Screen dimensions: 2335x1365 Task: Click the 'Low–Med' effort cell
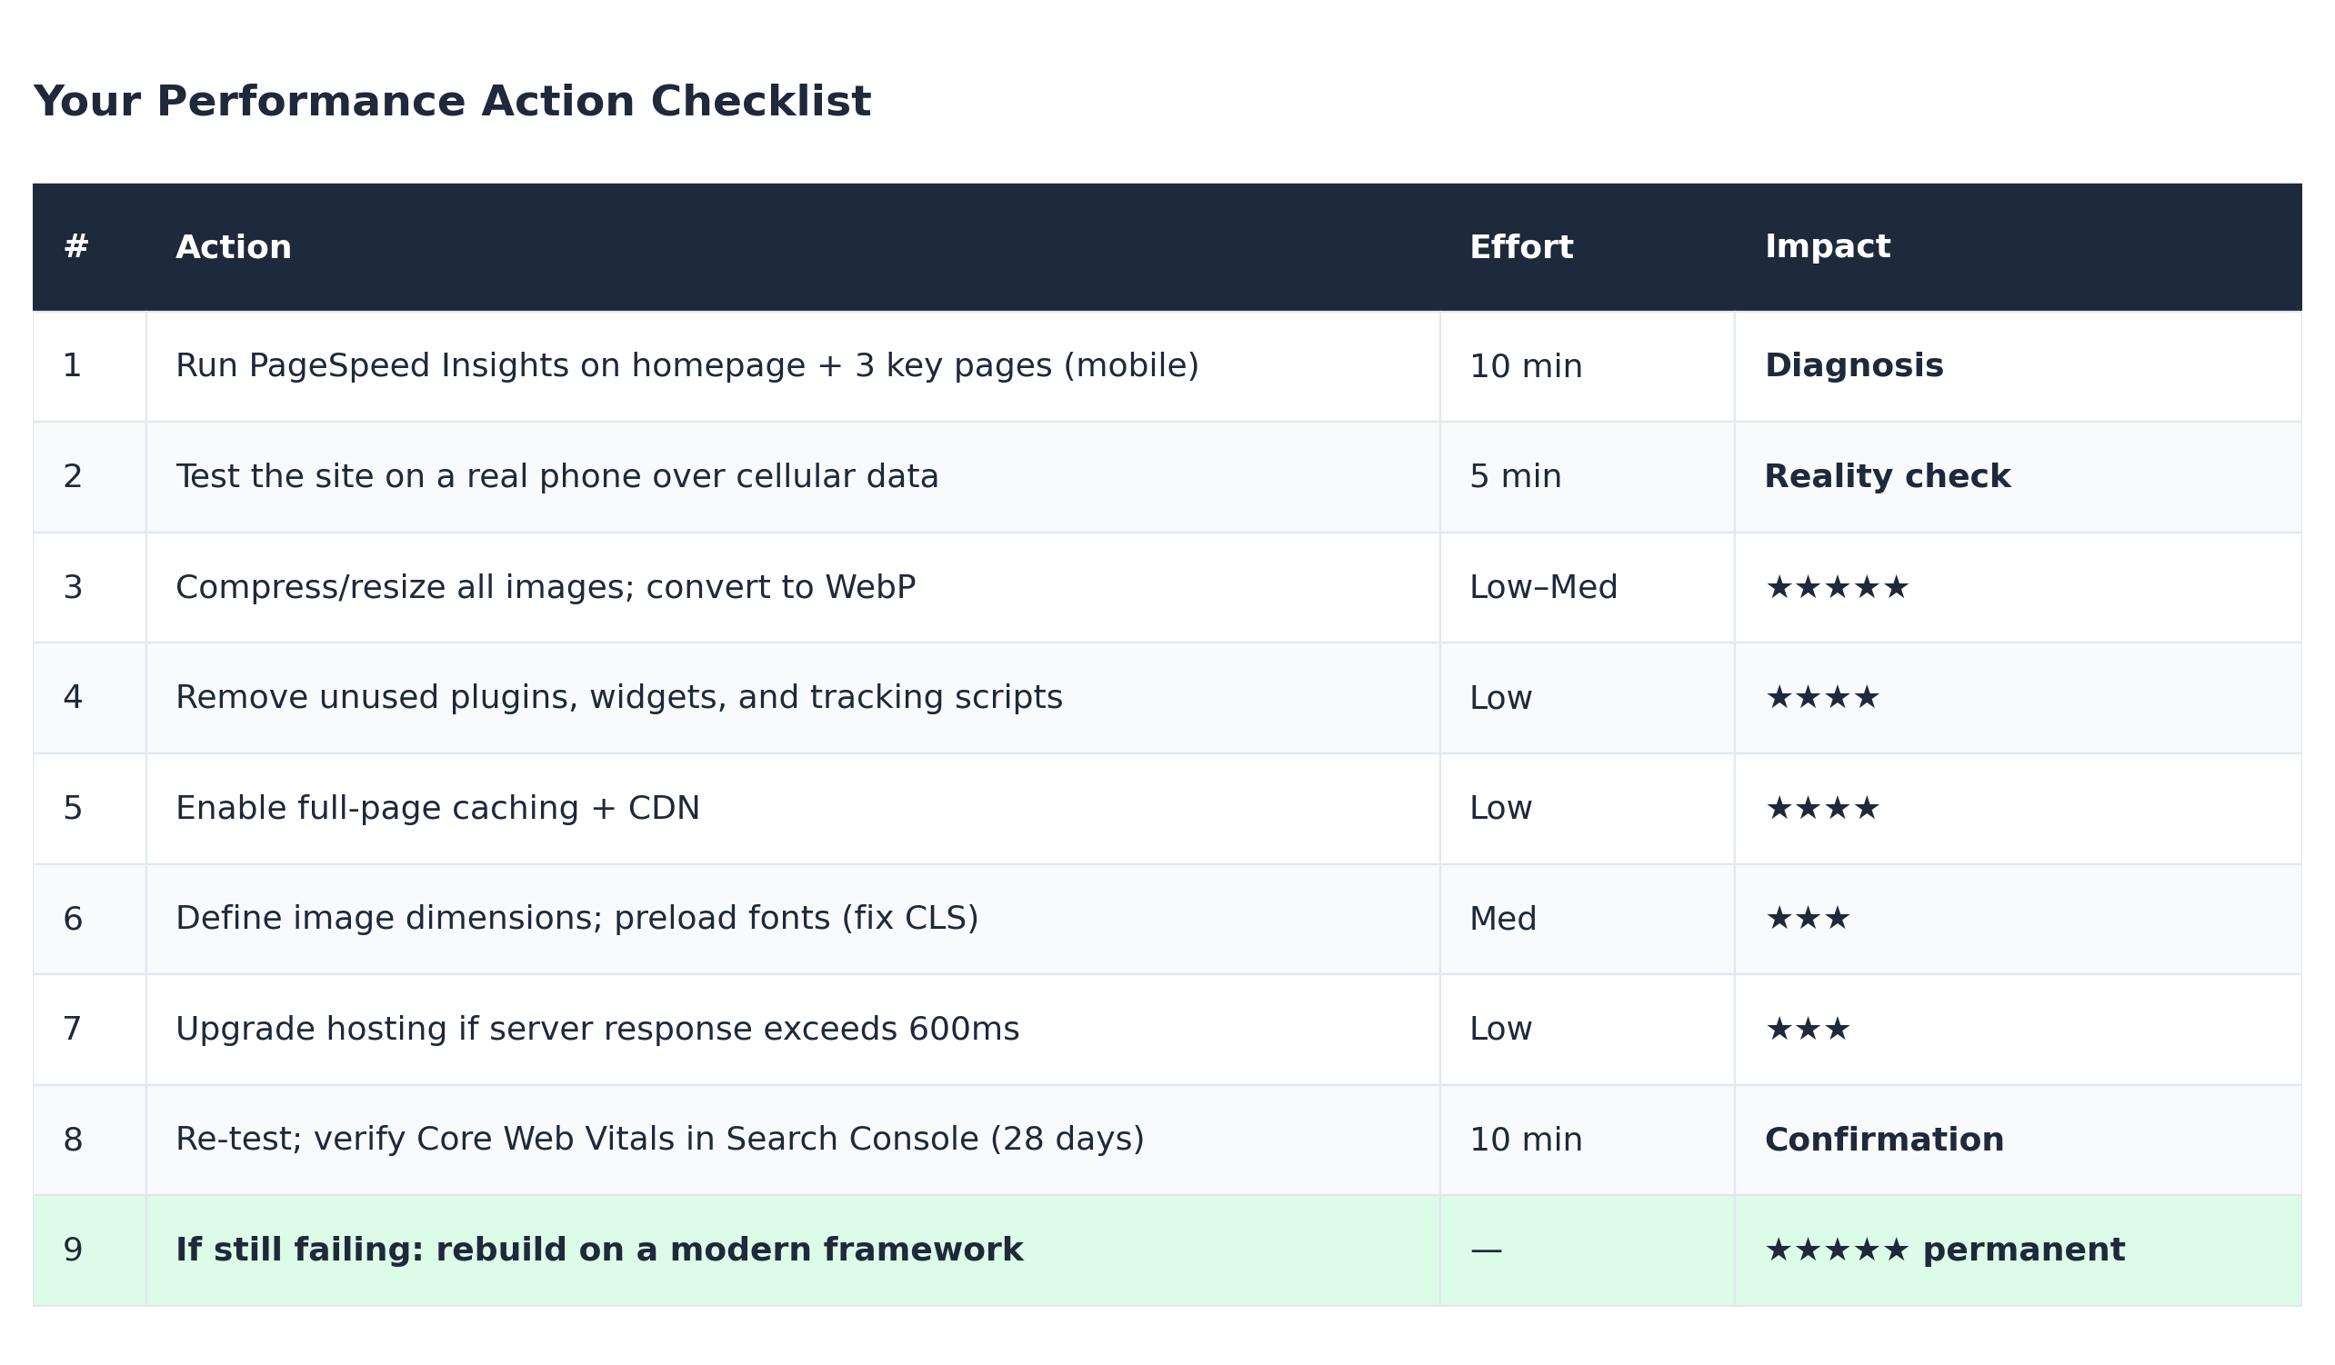[x=1544, y=588]
